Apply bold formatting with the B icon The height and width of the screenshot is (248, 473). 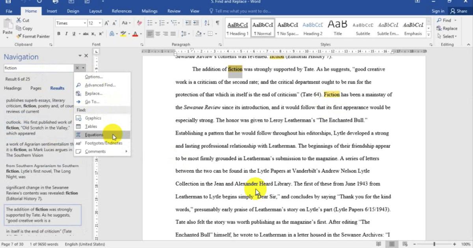tap(59, 34)
